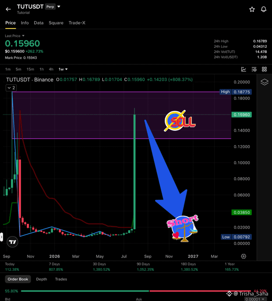
Task: Click the red ask ratio bar
Action: [x=200, y=291]
